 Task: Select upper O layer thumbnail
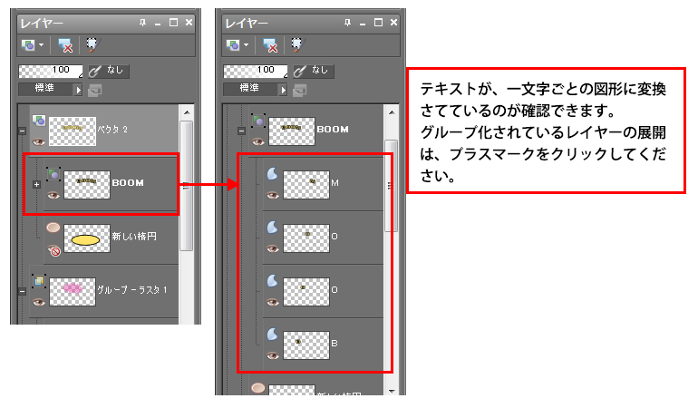click(x=306, y=238)
